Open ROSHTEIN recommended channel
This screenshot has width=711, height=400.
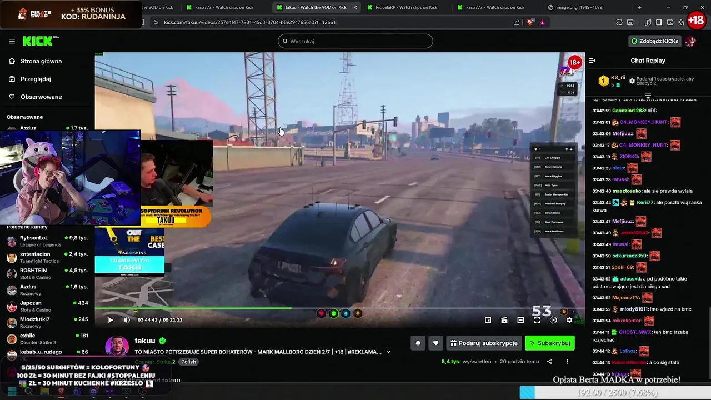47,273
